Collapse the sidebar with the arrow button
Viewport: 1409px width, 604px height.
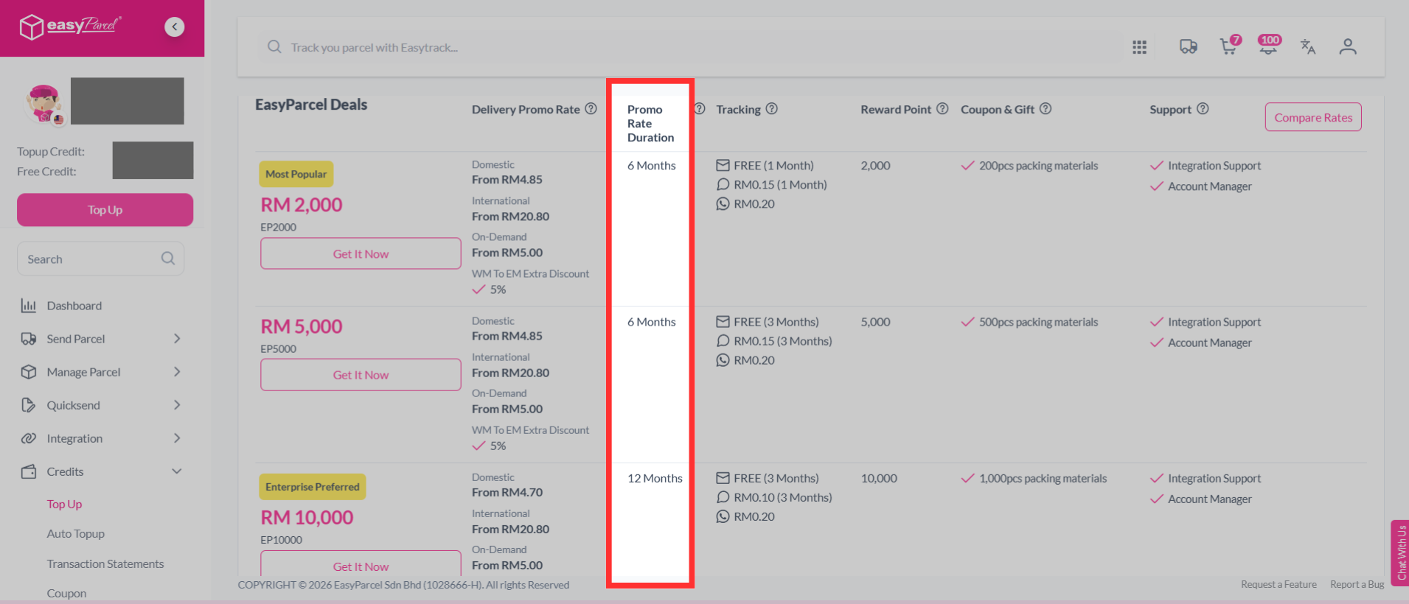pyautogui.click(x=175, y=27)
